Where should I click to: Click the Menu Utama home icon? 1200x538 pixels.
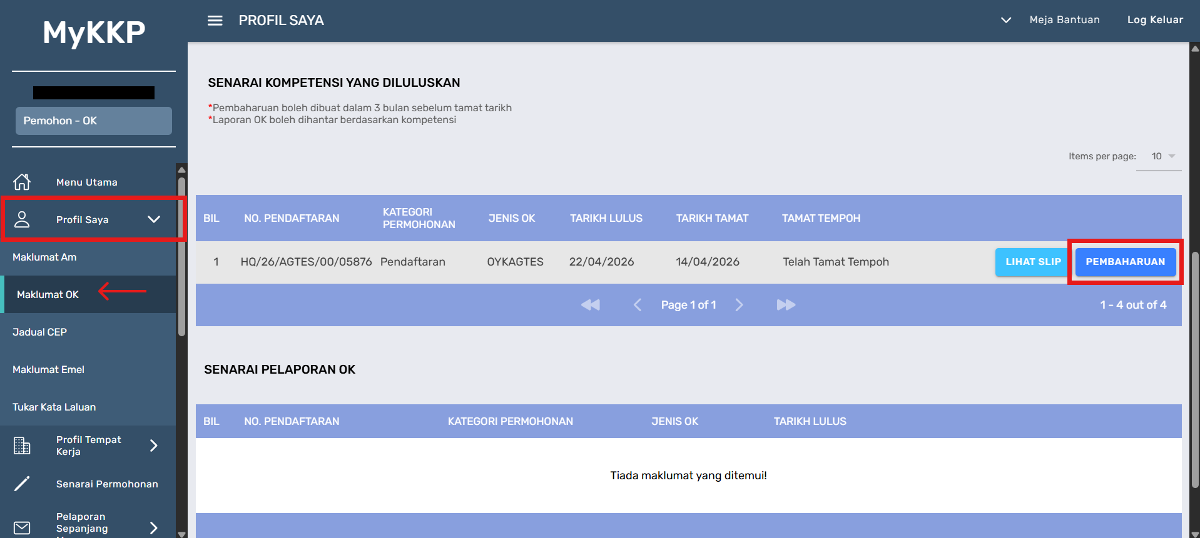[22, 182]
